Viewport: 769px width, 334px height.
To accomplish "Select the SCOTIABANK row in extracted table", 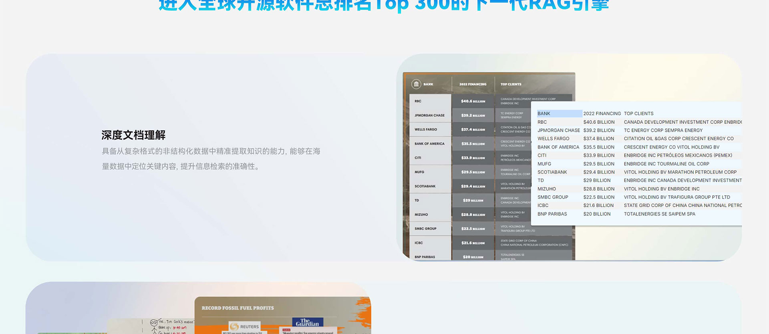I will point(639,172).
